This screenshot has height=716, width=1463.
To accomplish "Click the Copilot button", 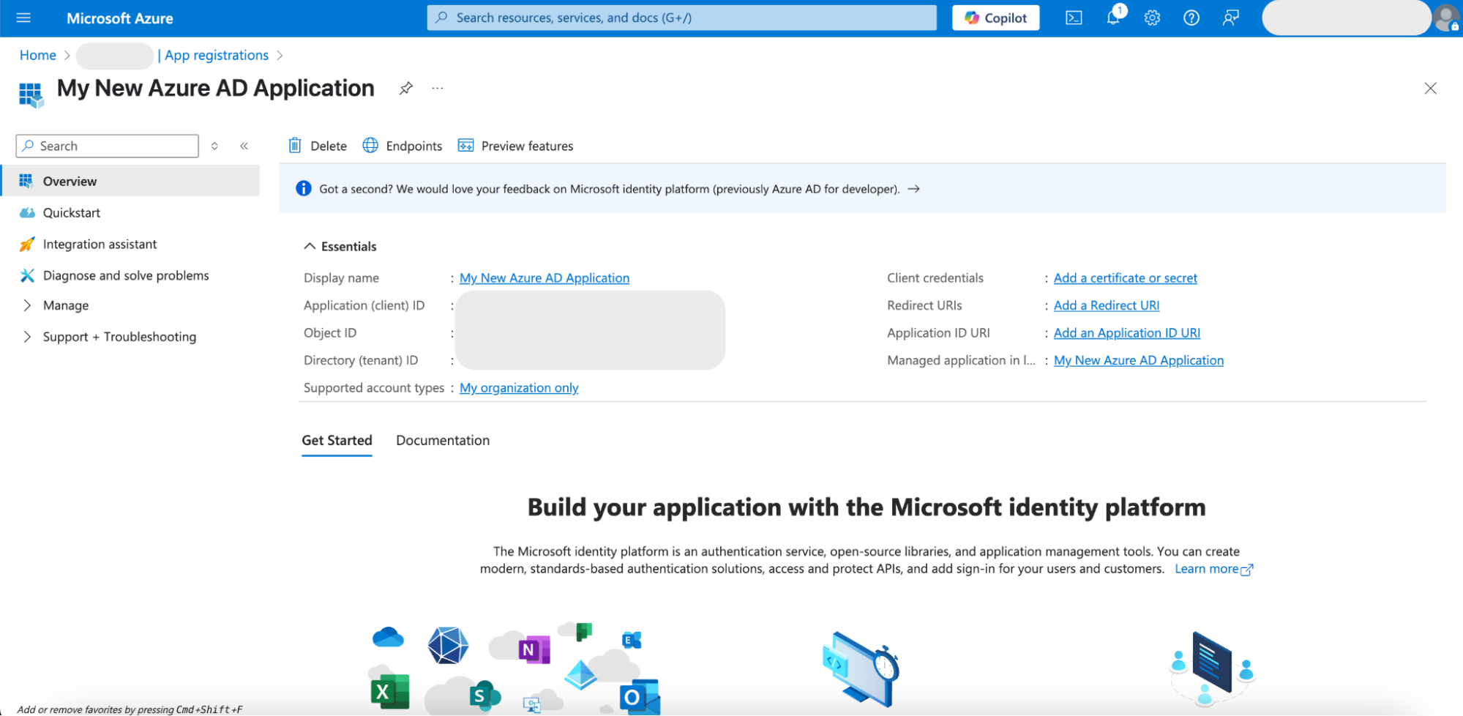I will coord(995,18).
